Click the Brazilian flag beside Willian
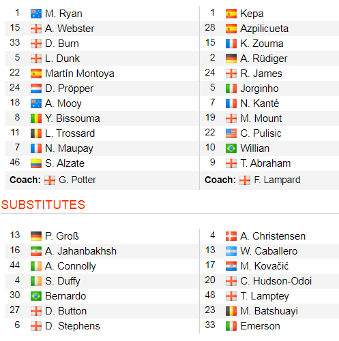The height and width of the screenshot is (341, 339). 231,148
